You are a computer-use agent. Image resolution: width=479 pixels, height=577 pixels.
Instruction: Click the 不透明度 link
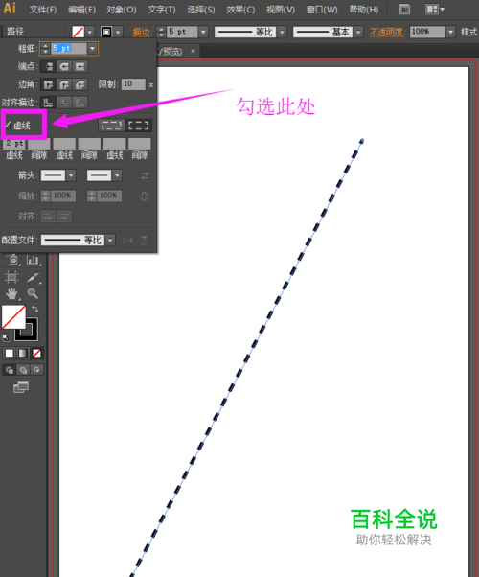[387, 33]
